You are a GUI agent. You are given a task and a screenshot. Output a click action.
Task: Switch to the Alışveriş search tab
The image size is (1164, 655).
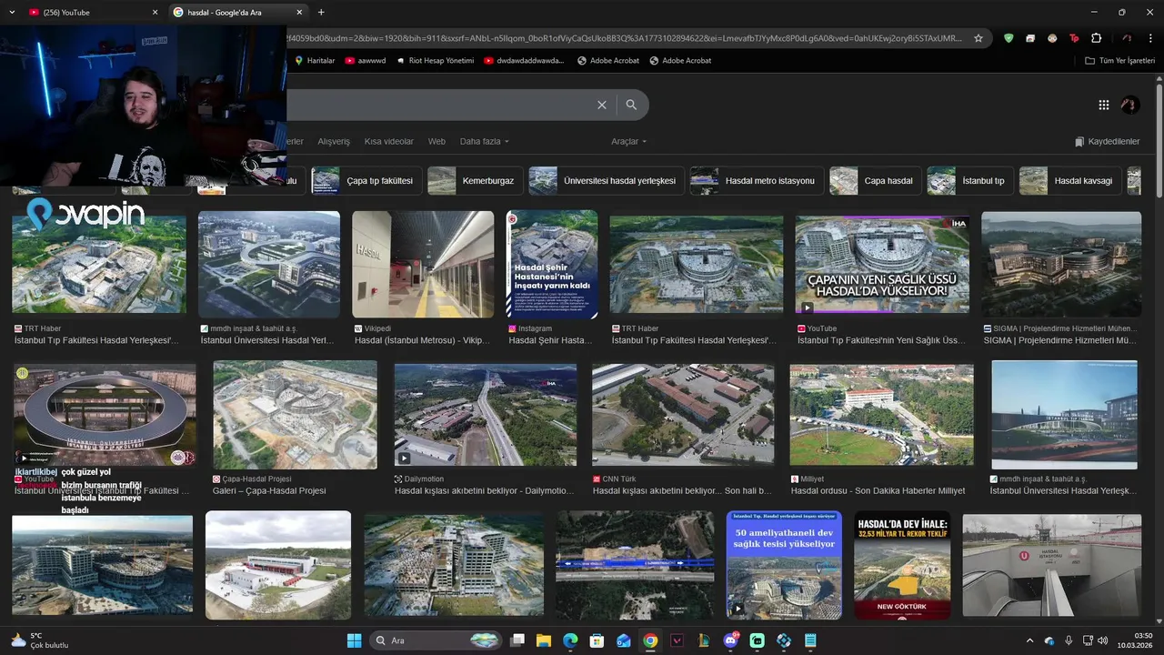coord(334,142)
